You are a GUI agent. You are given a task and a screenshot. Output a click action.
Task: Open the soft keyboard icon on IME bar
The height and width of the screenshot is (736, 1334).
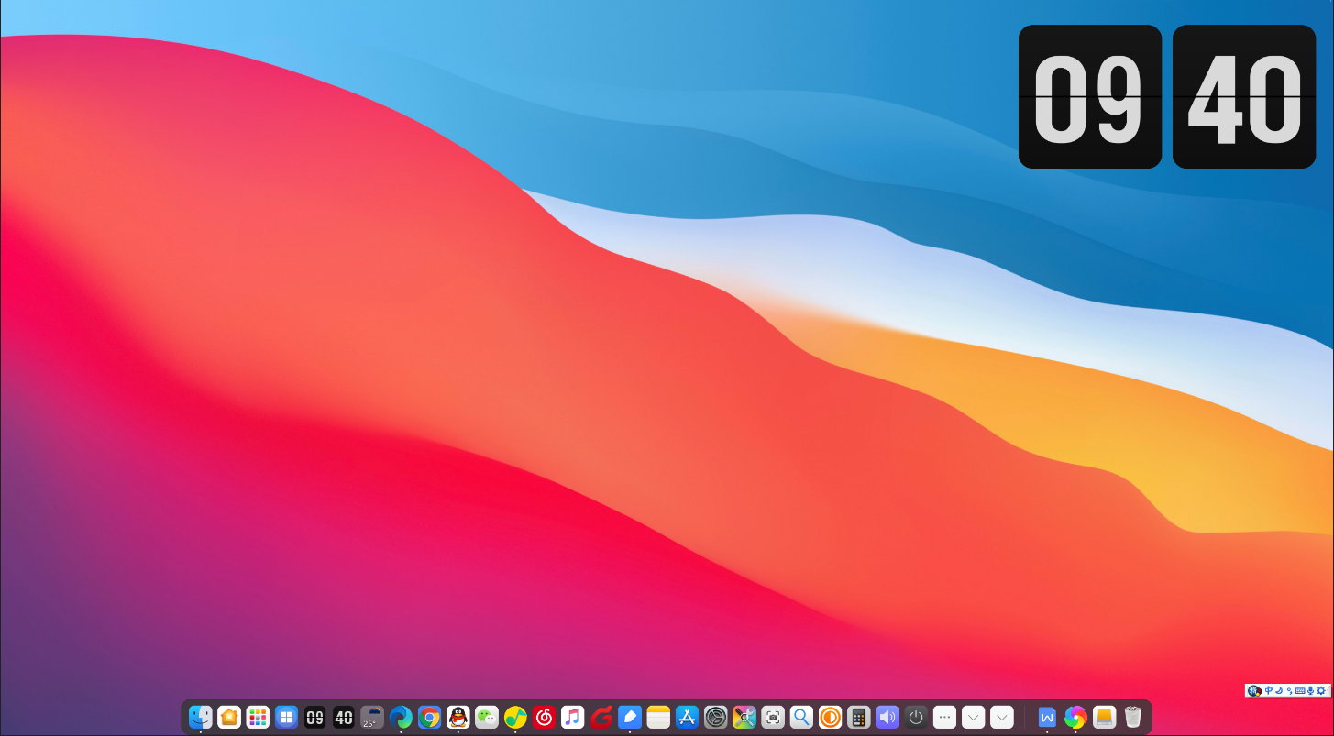tap(1300, 690)
